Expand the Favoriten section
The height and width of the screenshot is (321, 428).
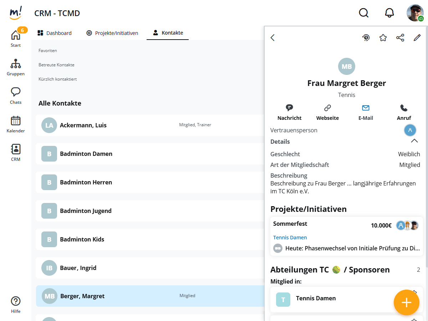(48, 51)
